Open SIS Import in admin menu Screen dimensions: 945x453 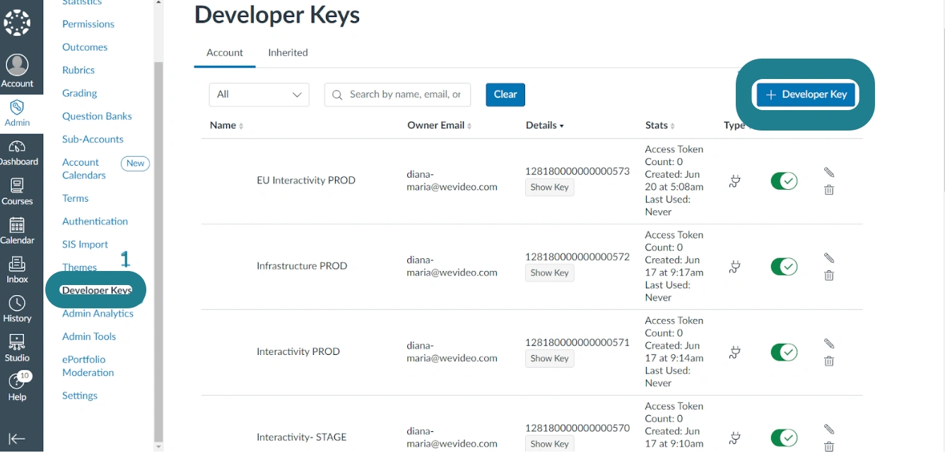tap(85, 245)
